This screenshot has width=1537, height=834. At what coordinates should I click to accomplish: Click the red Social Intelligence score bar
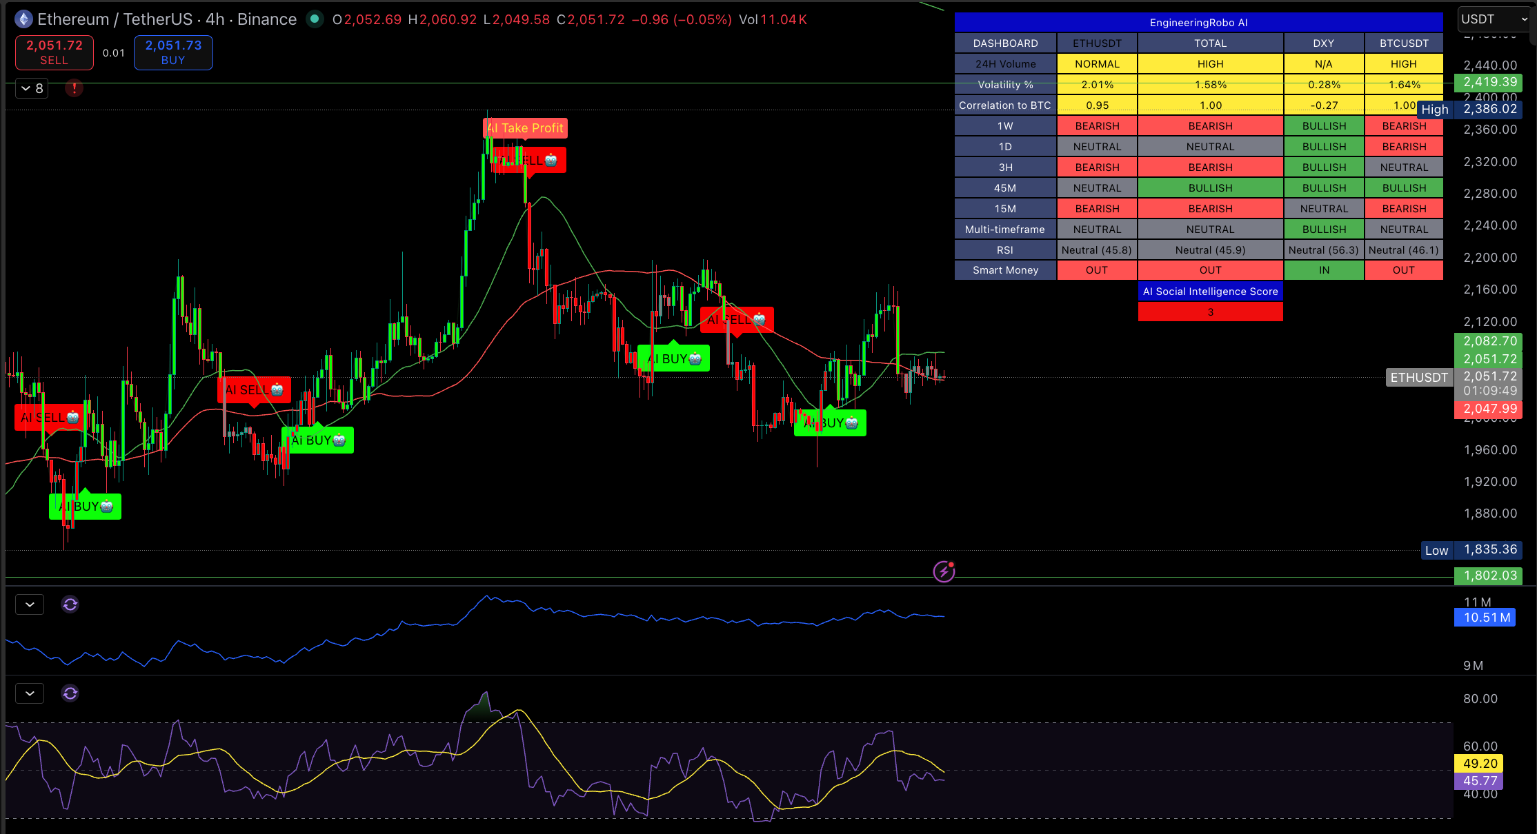pos(1210,312)
